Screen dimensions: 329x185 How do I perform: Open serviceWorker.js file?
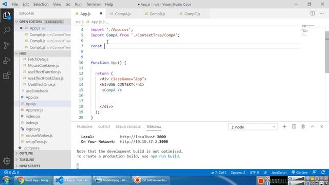pos(39,135)
